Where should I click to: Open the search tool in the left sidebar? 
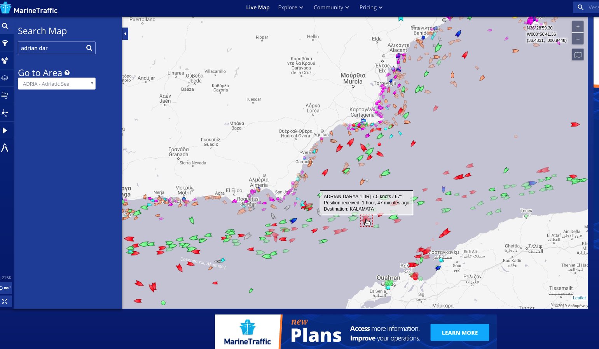(x=5, y=26)
